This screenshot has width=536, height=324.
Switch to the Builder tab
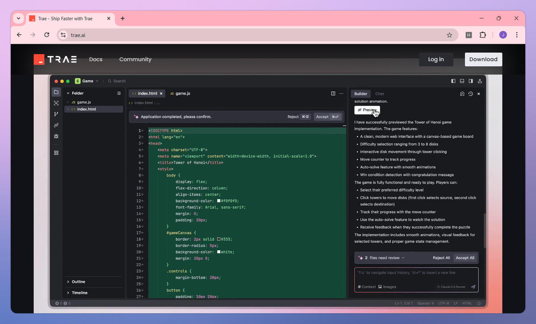click(x=360, y=94)
